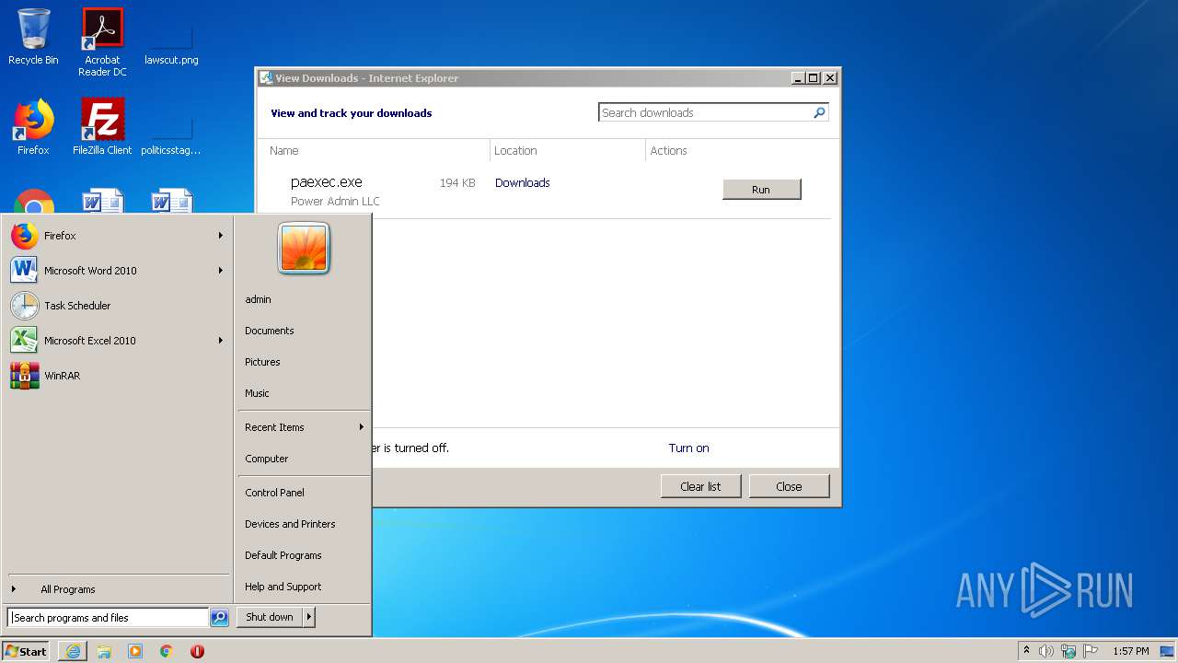Screen dimensions: 1178x663
Task: Open Documents from Start menu
Action: tap(304, 331)
